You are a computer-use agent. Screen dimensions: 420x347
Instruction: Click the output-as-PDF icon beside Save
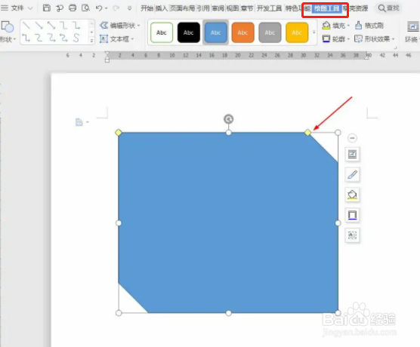(x=60, y=8)
